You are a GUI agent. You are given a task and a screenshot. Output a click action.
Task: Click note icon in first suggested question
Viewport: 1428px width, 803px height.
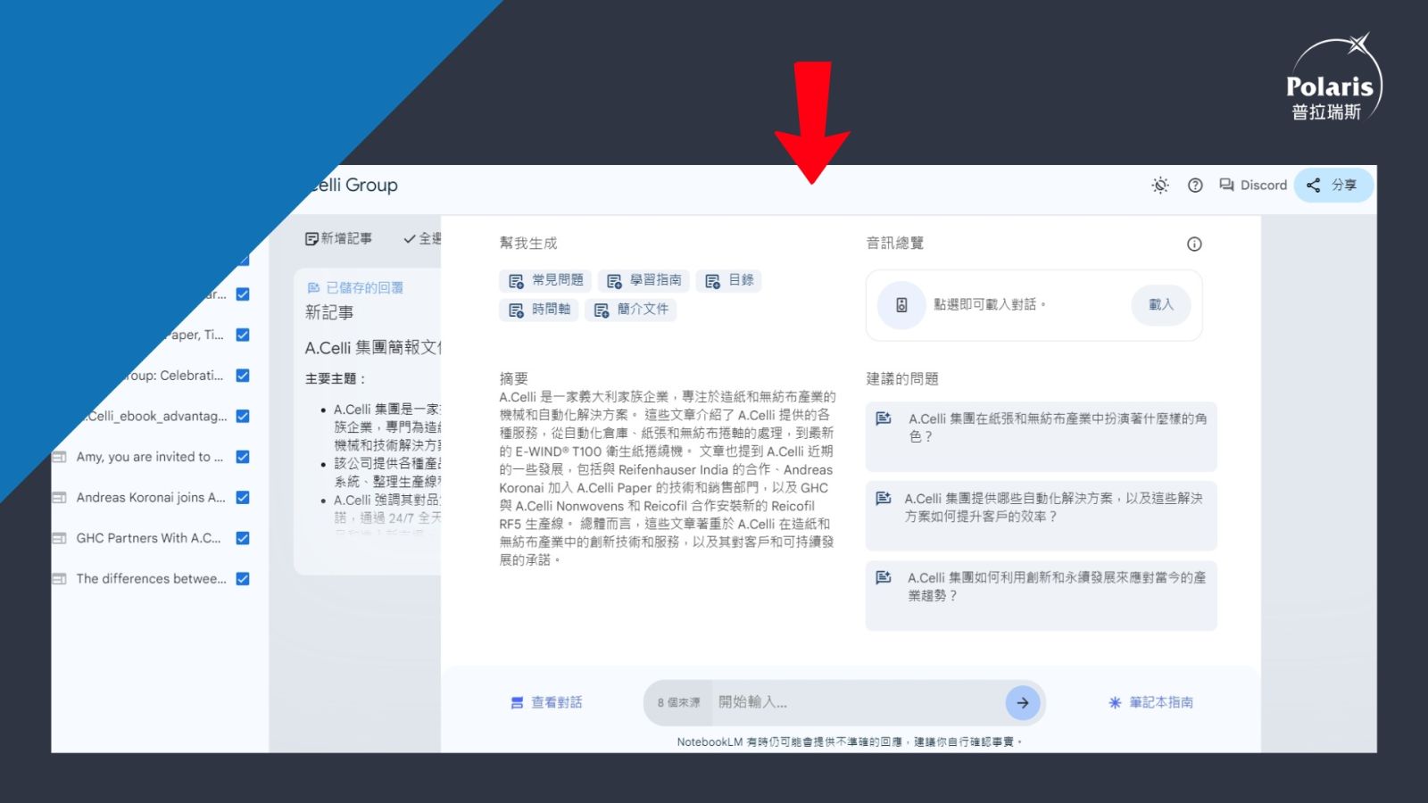click(884, 418)
